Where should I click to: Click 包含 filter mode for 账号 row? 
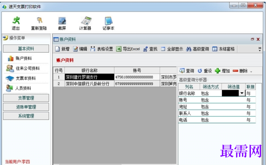[205, 100]
